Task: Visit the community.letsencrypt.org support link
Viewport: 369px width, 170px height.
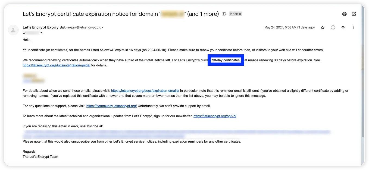Action: (x=111, y=106)
